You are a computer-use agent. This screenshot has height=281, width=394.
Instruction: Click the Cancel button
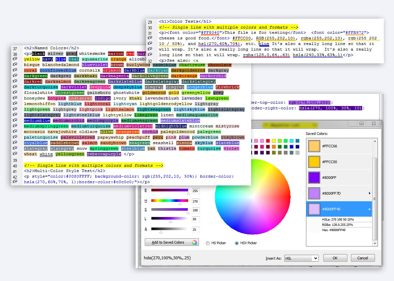362,258
